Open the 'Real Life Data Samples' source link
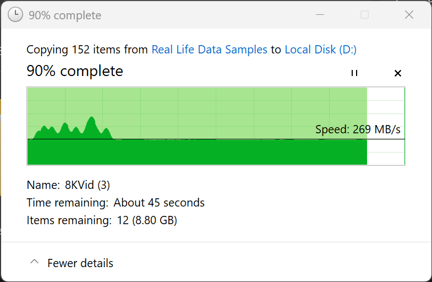The image size is (432, 282). 209,50
